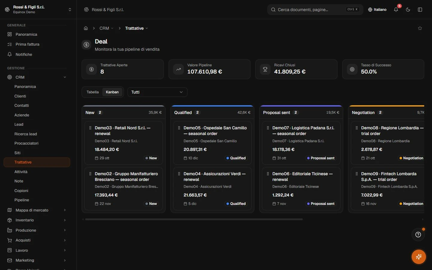Viewport: 432px width, 270px height.
Task: Click the horizontal kanban scrollbar
Action: coord(194,219)
